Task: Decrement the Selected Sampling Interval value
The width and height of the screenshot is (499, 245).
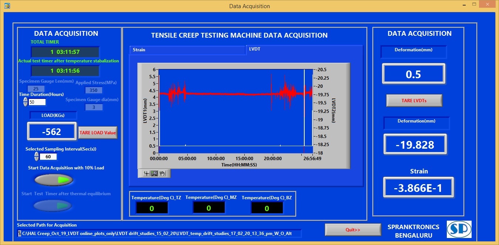Action: [36, 158]
